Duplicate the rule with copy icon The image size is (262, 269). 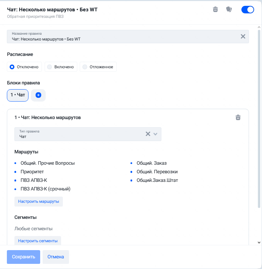click(x=229, y=9)
